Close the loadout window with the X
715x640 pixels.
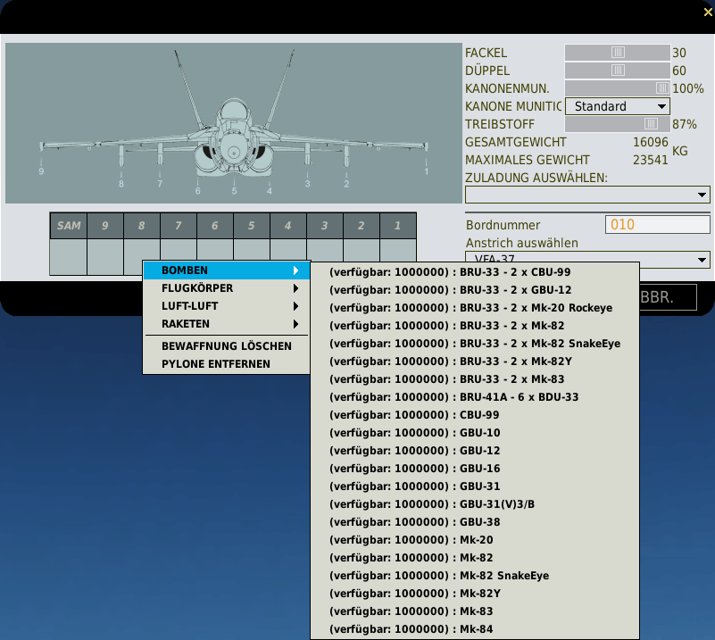[x=708, y=12]
